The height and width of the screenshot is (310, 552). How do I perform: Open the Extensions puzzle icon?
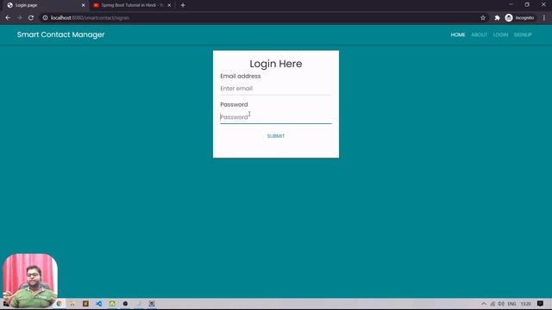pyautogui.click(x=497, y=17)
